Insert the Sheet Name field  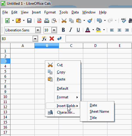pyautogui.click(x=97, y=111)
